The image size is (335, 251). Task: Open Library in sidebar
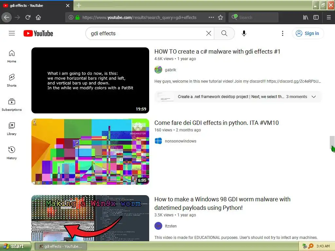(x=11, y=129)
